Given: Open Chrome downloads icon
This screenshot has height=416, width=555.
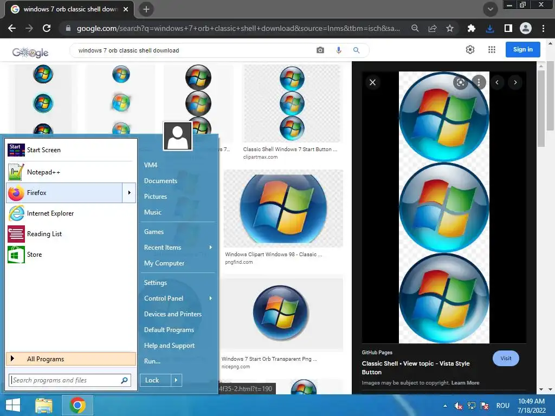Looking at the screenshot, I should tap(490, 28).
